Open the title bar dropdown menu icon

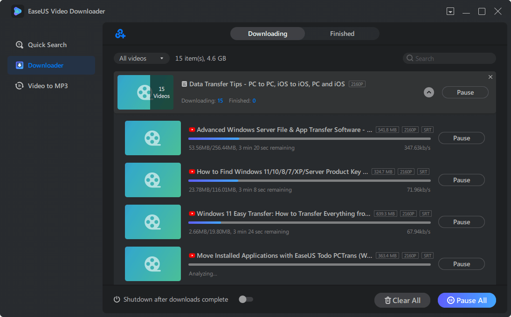click(x=450, y=11)
